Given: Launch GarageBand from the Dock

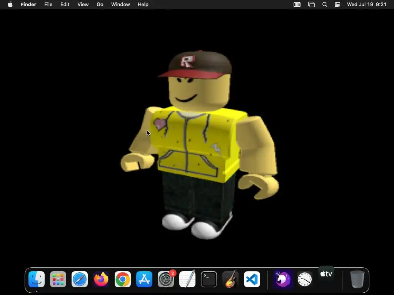Looking at the screenshot, I should [x=230, y=279].
